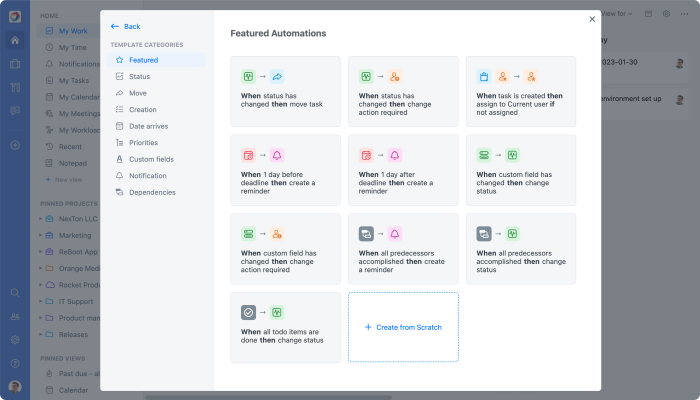Click the Home icon in left rail
The width and height of the screenshot is (700, 400).
click(15, 40)
